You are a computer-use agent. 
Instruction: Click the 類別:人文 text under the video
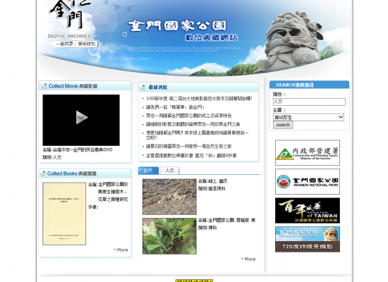[52, 157]
